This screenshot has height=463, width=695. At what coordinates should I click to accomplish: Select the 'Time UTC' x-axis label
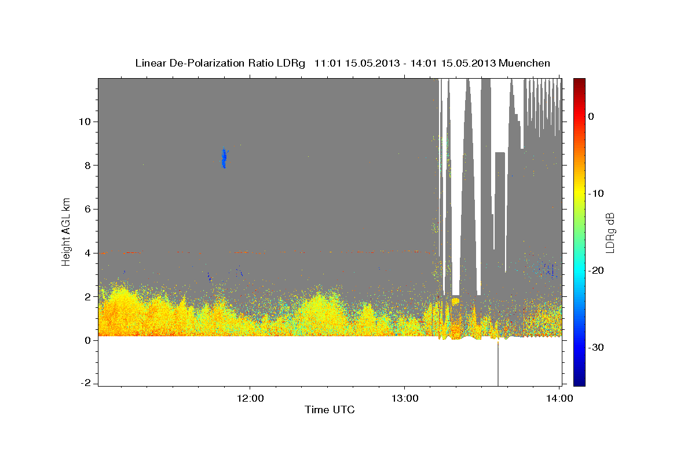coord(330,410)
